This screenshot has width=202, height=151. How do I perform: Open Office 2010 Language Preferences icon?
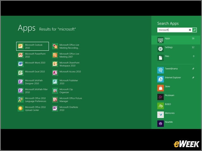(21, 99)
